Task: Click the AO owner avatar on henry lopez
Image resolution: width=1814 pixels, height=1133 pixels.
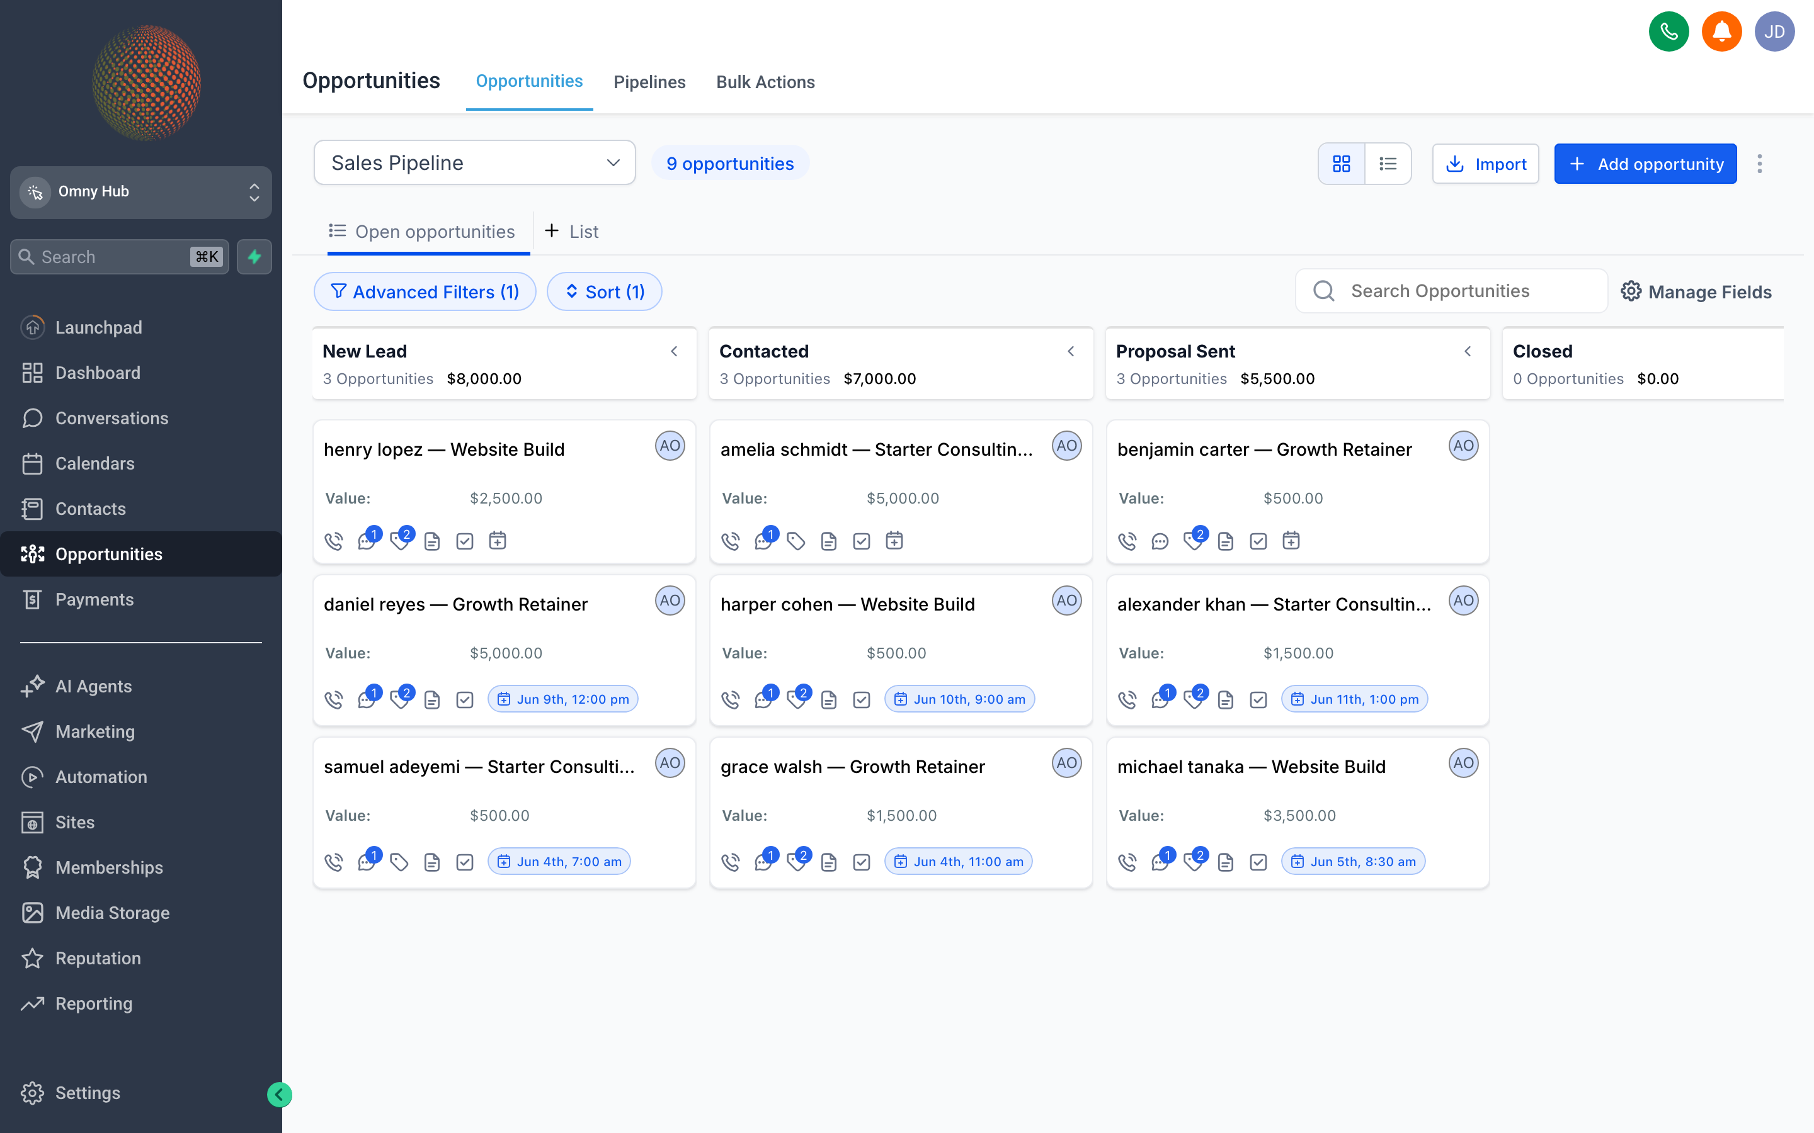Action: (670, 446)
